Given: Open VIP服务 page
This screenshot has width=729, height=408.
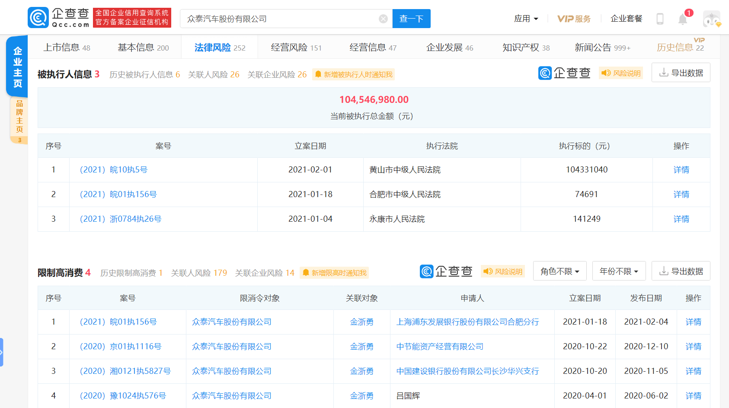Looking at the screenshot, I should coord(574,19).
